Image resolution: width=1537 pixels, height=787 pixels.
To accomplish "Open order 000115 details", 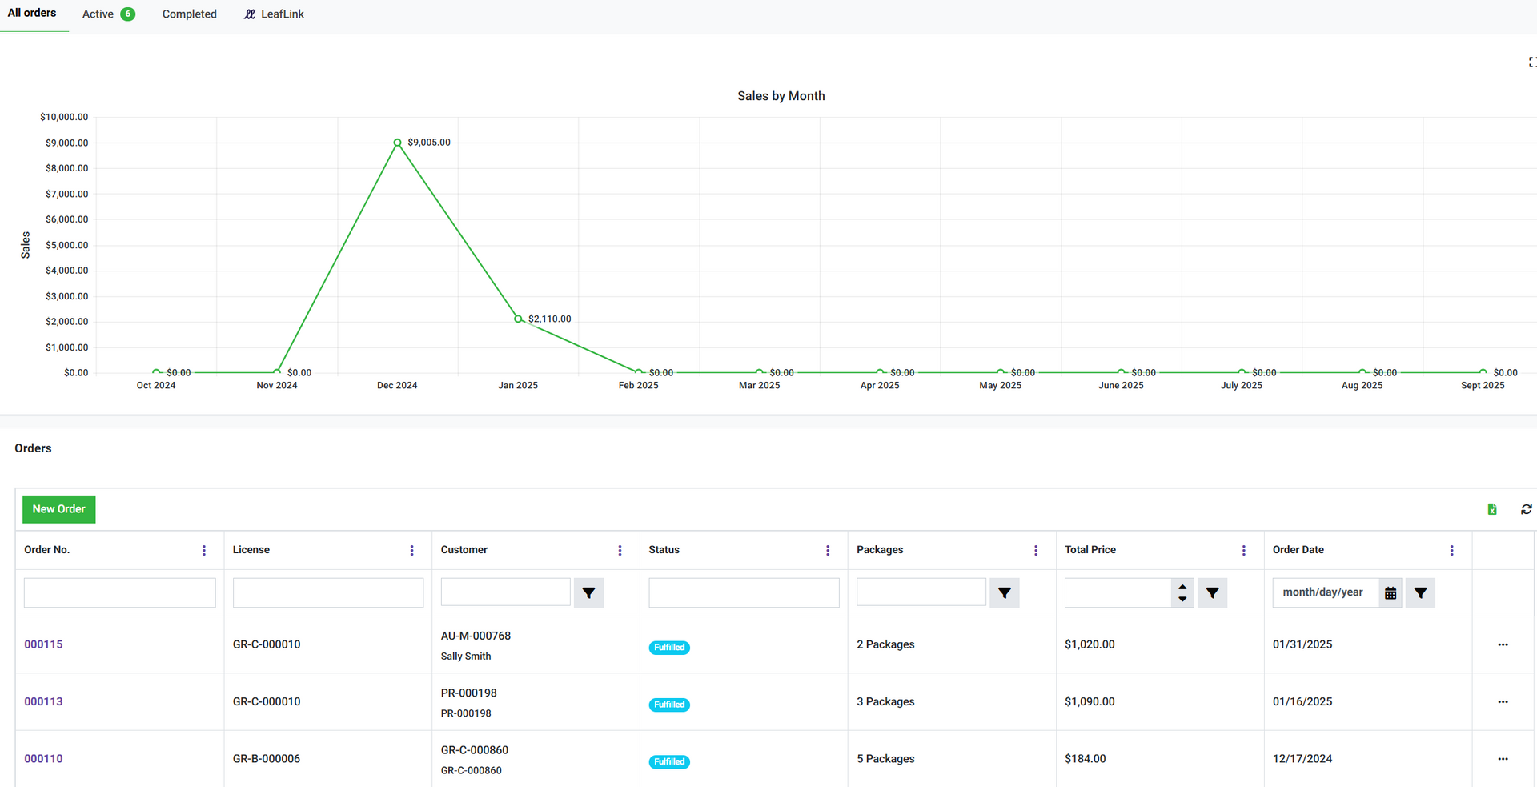I will point(43,644).
